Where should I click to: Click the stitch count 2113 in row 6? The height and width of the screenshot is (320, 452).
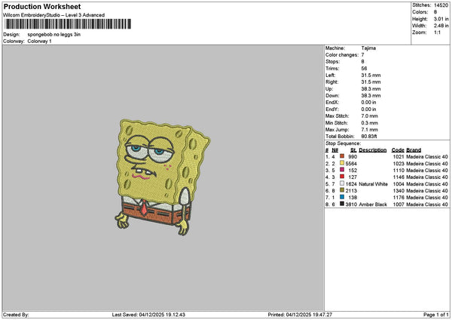tap(351, 191)
